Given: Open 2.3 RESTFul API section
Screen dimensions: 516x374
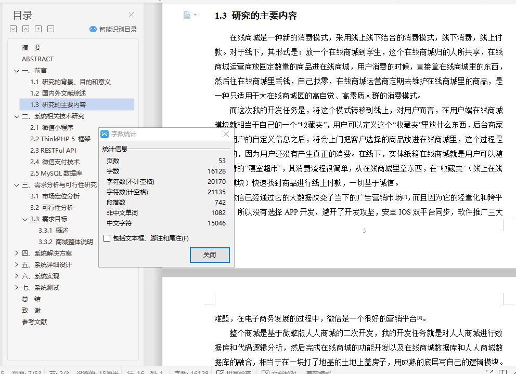Looking at the screenshot, I should point(53,151).
